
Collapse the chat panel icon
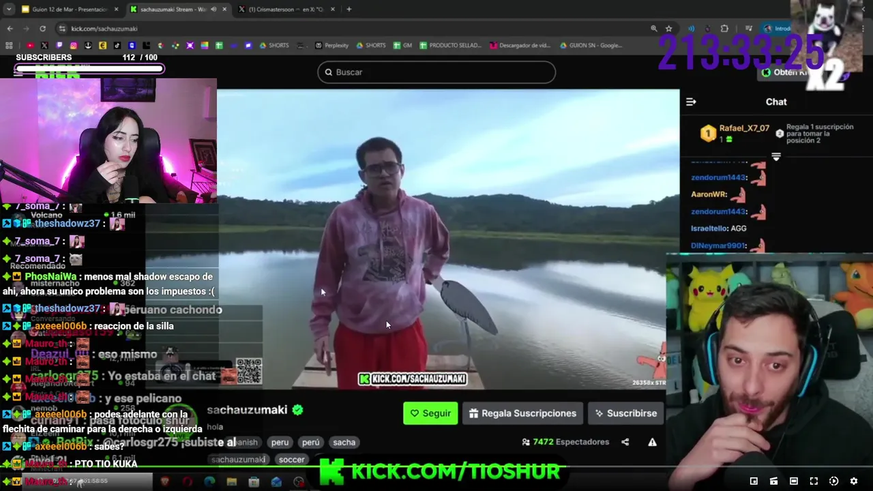(x=691, y=102)
